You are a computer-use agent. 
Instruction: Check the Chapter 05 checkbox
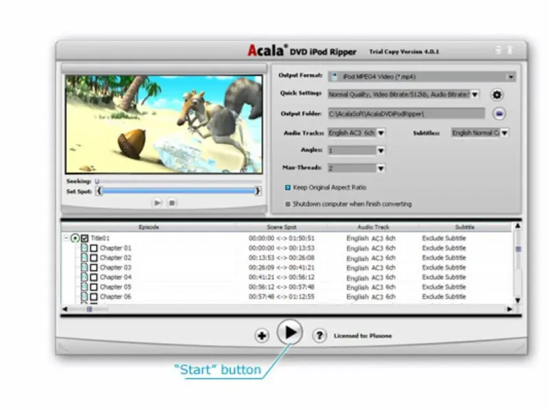point(94,287)
